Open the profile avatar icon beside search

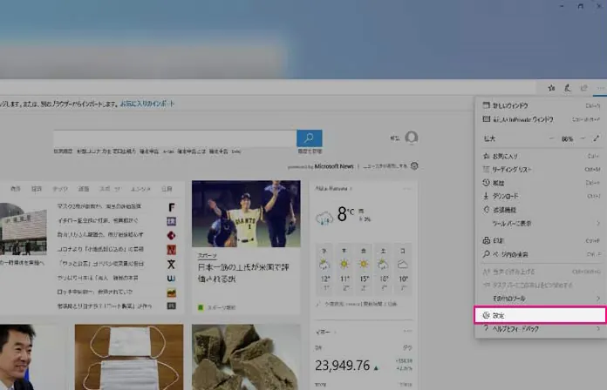click(412, 138)
